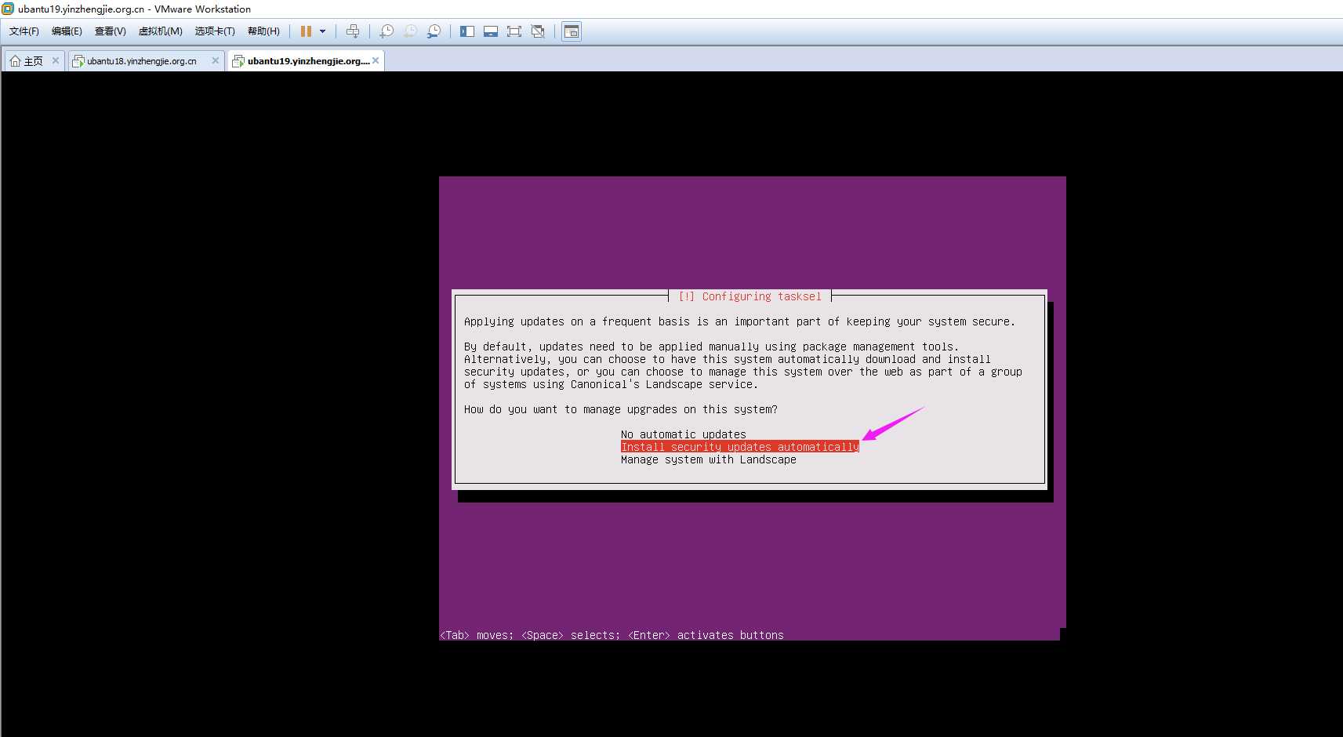
Task: Enter full screen mode icon
Action: click(514, 31)
